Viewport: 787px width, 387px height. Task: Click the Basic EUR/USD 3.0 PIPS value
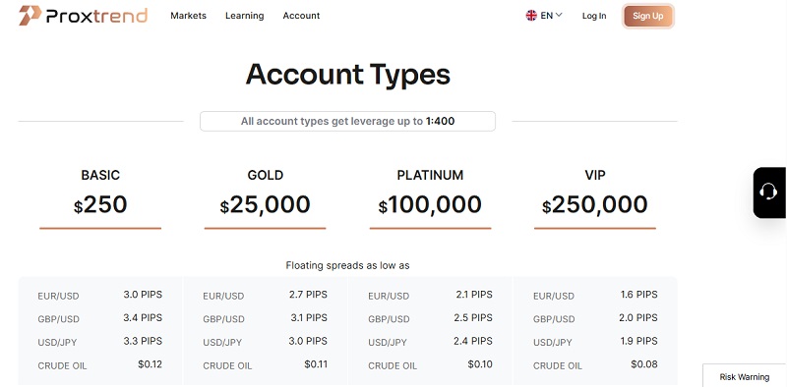tap(143, 295)
